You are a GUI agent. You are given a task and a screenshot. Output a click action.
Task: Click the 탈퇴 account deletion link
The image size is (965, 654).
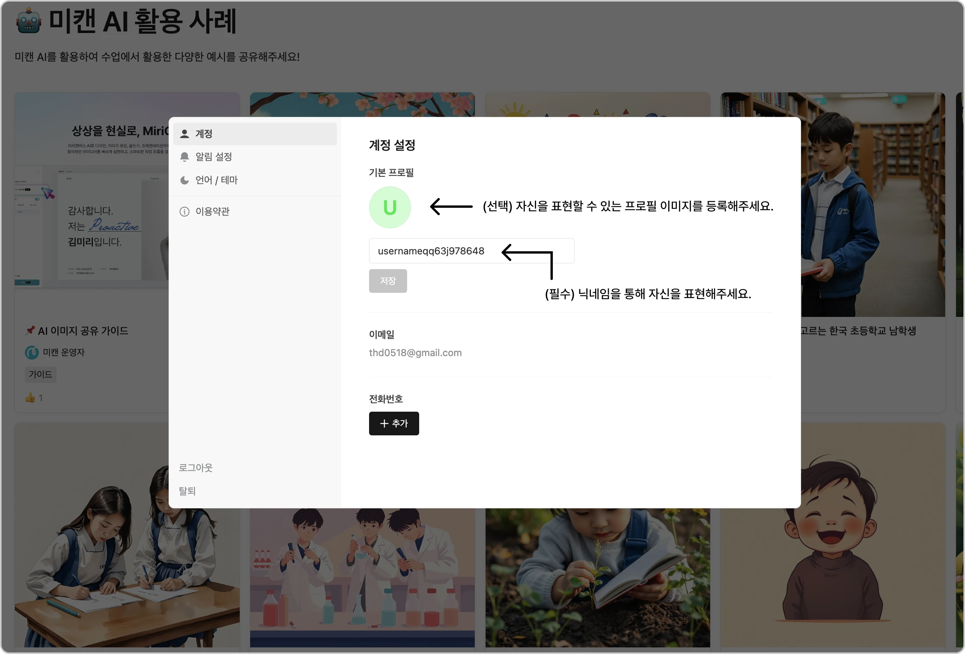[187, 491]
